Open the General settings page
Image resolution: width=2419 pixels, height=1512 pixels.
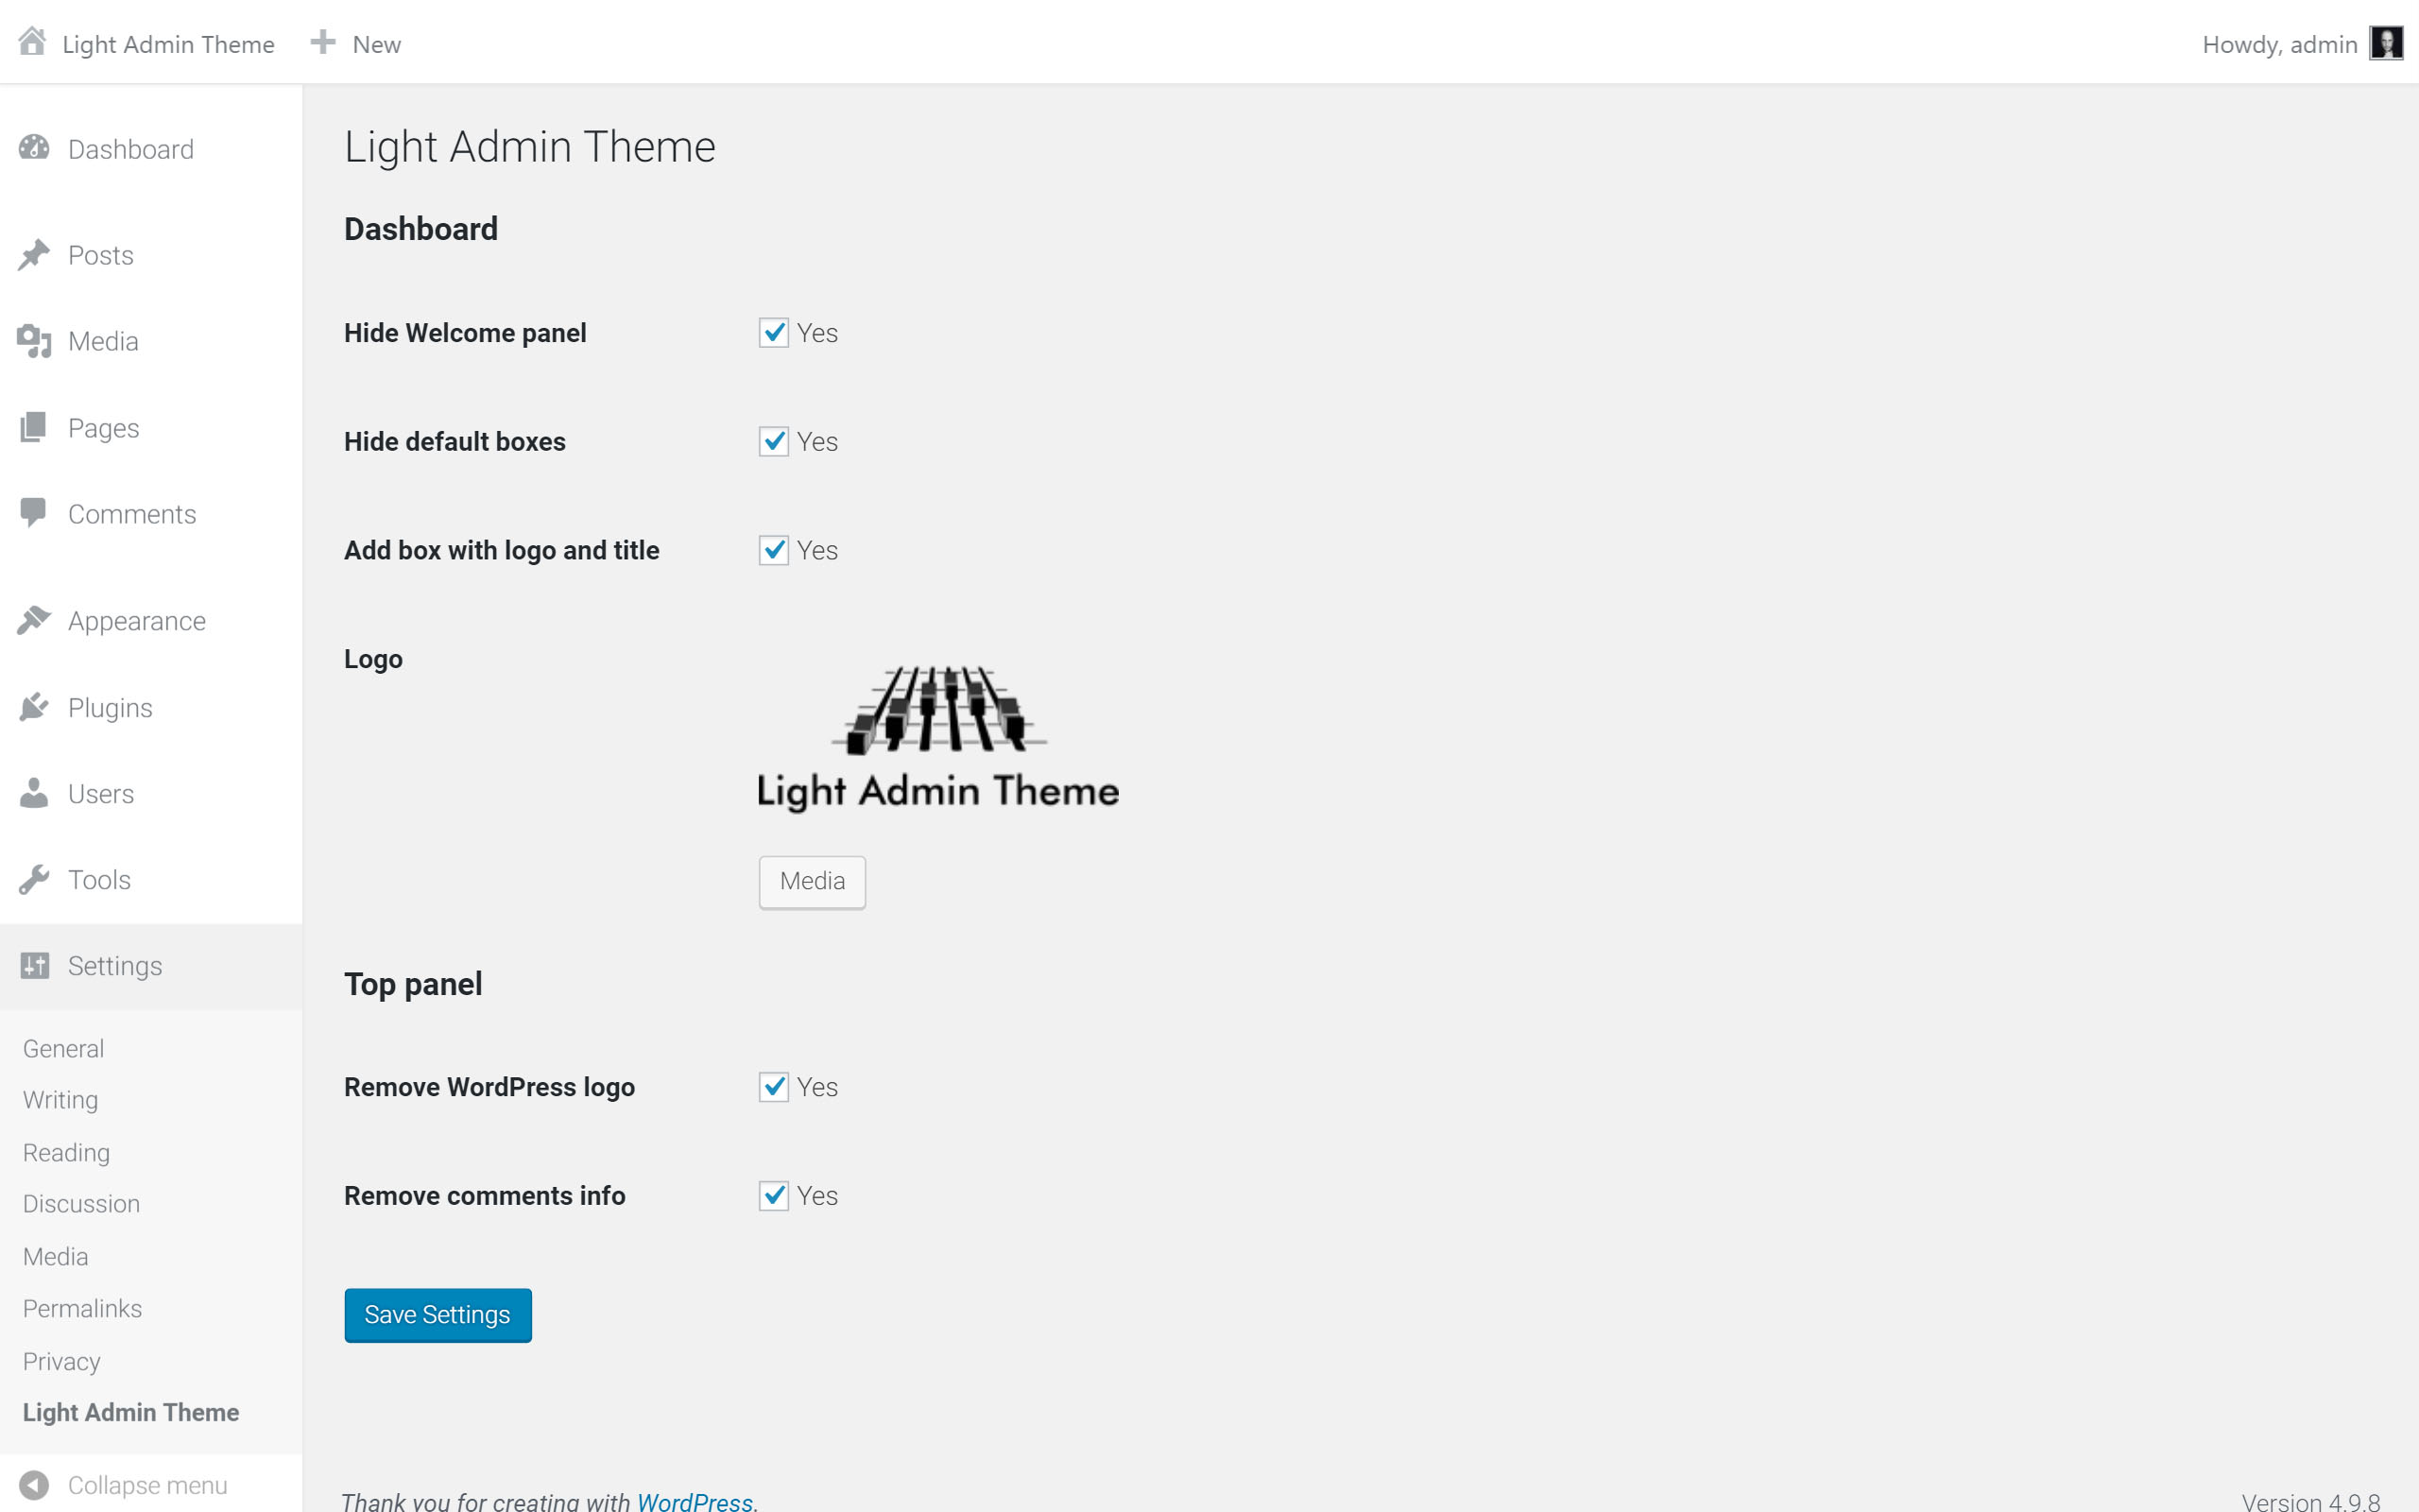tap(62, 1047)
